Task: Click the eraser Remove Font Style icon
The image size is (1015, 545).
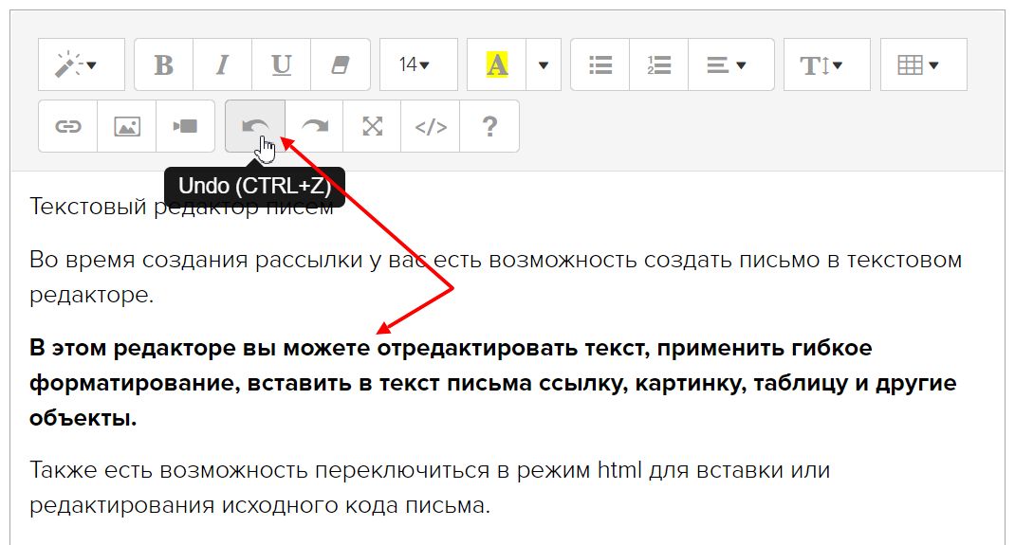Action: (x=340, y=64)
